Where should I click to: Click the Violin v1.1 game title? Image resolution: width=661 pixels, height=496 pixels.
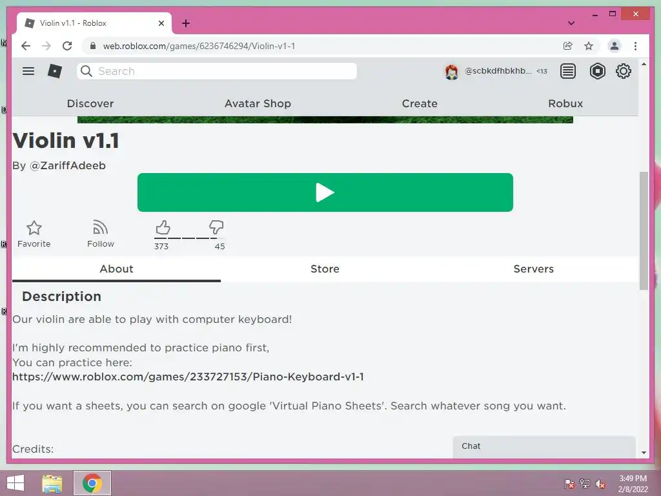(x=66, y=140)
